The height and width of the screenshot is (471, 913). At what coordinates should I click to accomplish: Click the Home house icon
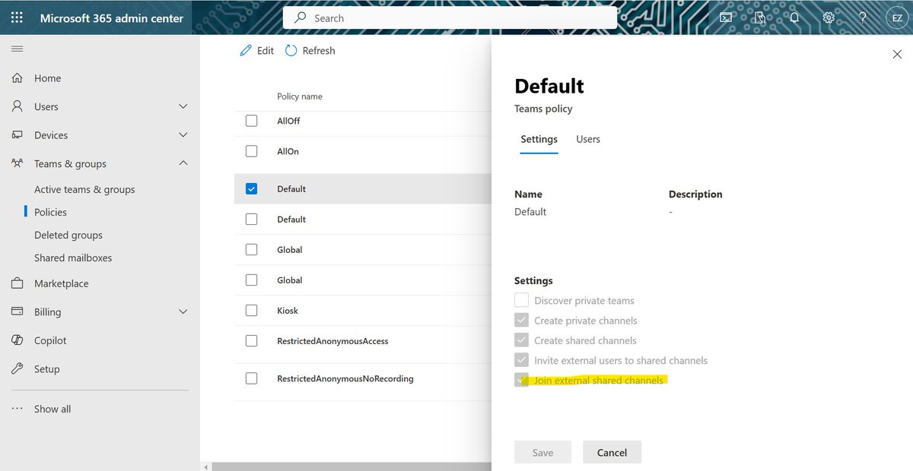point(17,78)
